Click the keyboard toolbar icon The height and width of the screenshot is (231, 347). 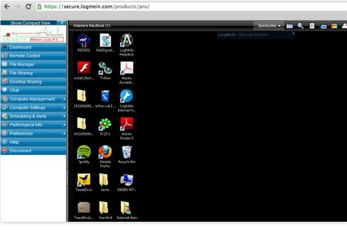tap(290, 26)
